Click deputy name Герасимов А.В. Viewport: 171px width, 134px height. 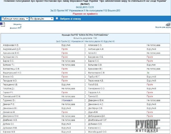coord(96,81)
